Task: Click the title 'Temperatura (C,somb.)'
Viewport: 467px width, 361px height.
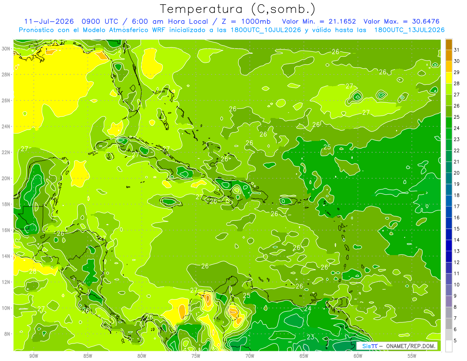Action: (x=238, y=9)
